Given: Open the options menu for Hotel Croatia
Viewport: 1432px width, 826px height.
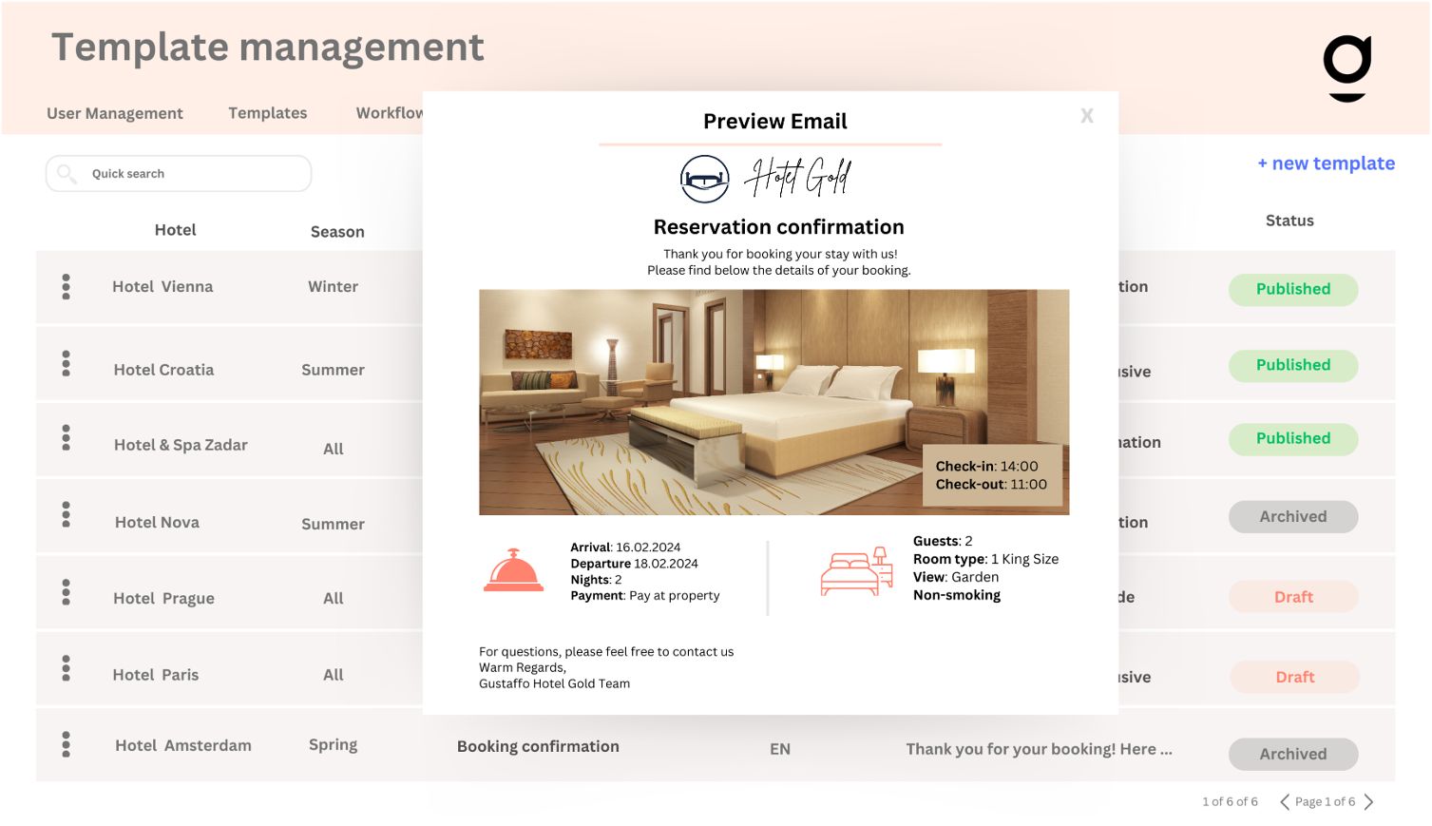Looking at the screenshot, I should pyautogui.click(x=66, y=363).
